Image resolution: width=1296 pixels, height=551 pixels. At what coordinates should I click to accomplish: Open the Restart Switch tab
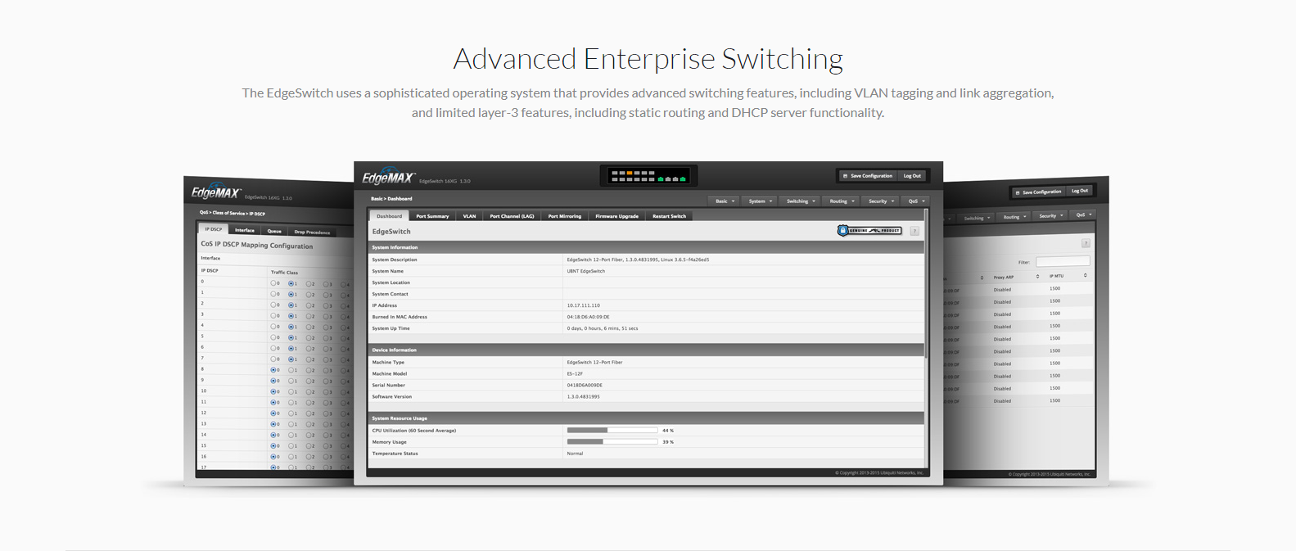point(669,216)
